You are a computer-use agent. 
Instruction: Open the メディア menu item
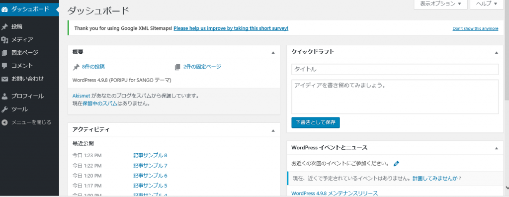(29, 40)
